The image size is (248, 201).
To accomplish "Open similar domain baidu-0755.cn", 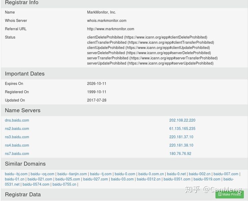I will 64,184.
